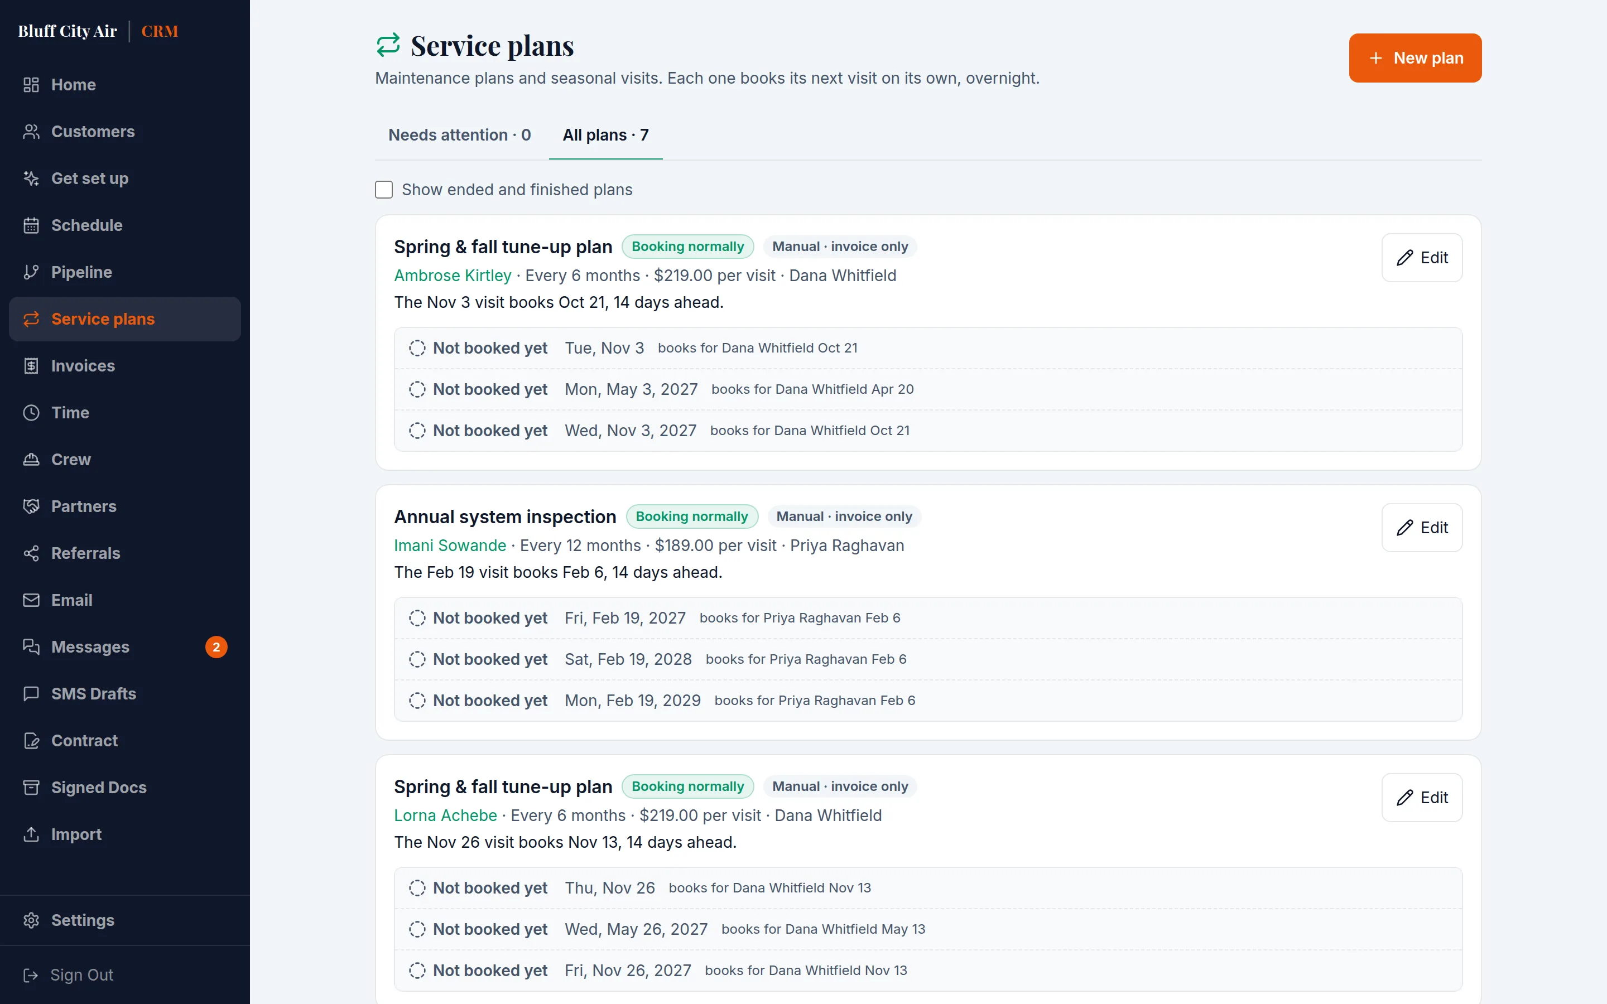The image size is (1607, 1004).
Task: Open Messages chat icon
Action: click(31, 647)
